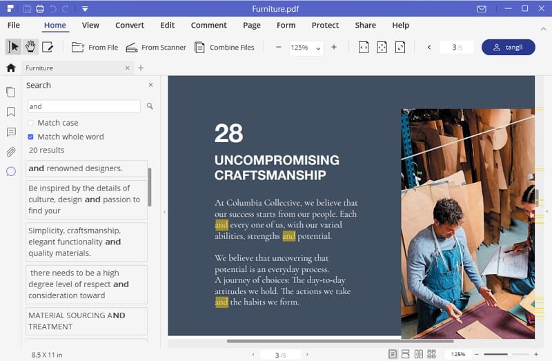Open the Protect tab
Viewport: 552px width, 361px height.
pos(325,26)
